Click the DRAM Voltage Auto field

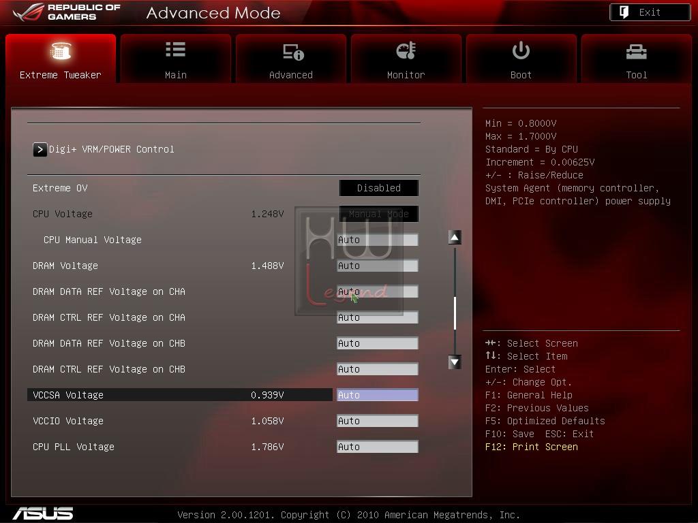tap(378, 266)
